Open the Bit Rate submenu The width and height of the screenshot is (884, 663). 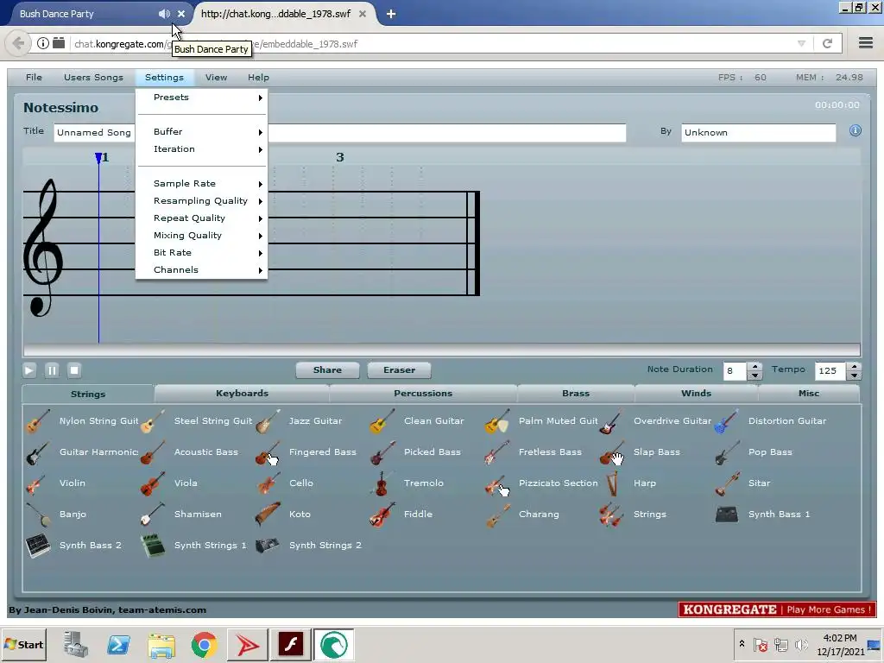tap(201, 253)
